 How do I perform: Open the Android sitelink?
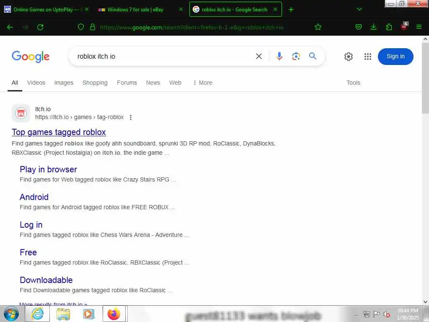pos(34,197)
